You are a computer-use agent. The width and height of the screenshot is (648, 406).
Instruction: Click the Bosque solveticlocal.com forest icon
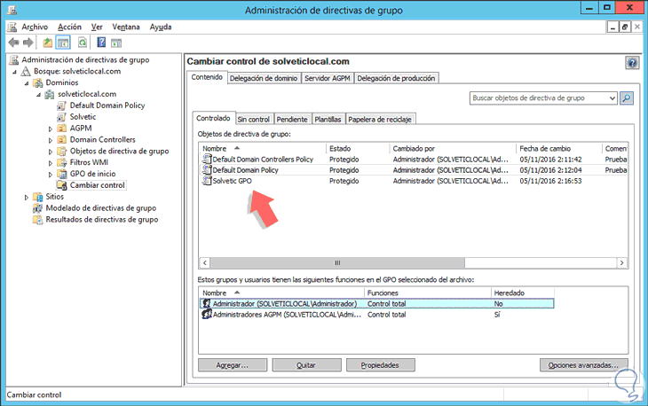[26, 71]
